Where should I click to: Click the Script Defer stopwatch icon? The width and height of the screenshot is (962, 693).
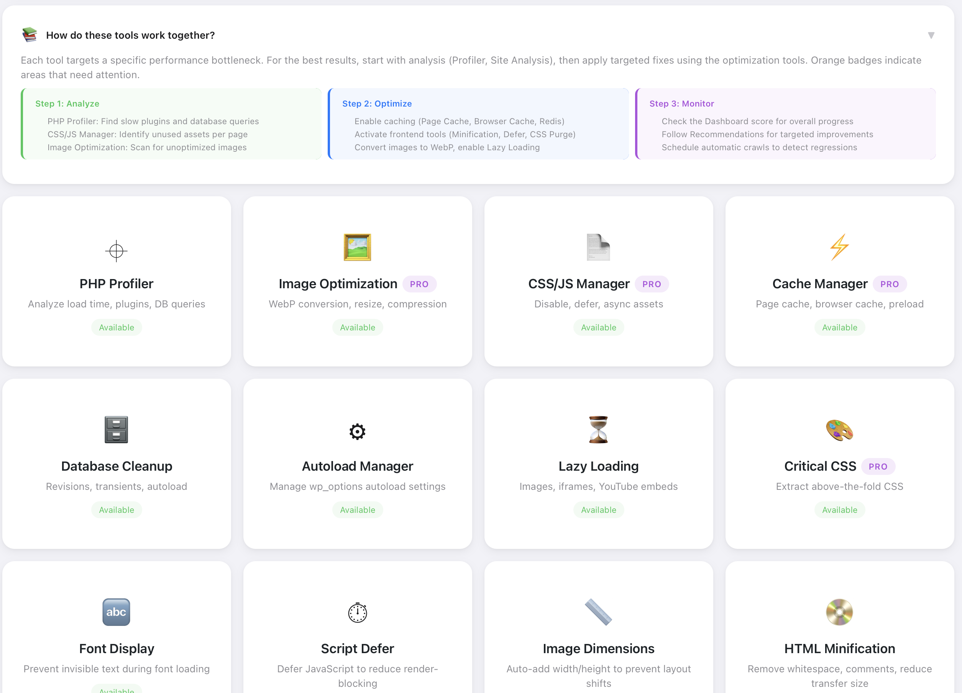click(x=357, y=613)
